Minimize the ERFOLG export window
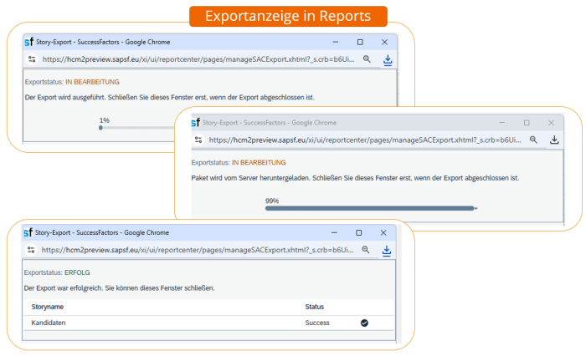Image resolution: width=586 pixels, height=356 pixels. coord(334,233)
